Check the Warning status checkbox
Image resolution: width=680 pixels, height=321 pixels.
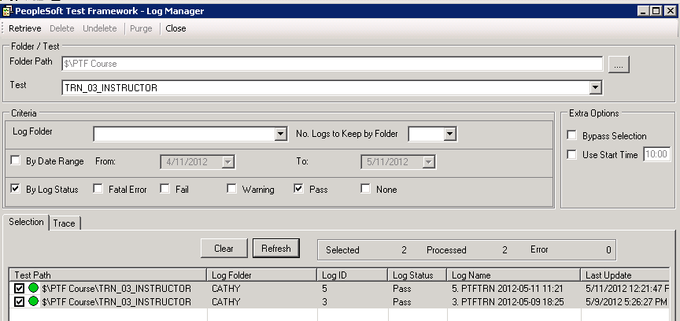point(231,189)
